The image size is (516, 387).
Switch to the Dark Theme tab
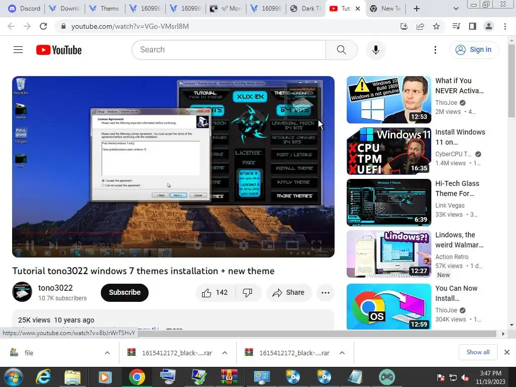pyautogui.click(x=306, y=9)
